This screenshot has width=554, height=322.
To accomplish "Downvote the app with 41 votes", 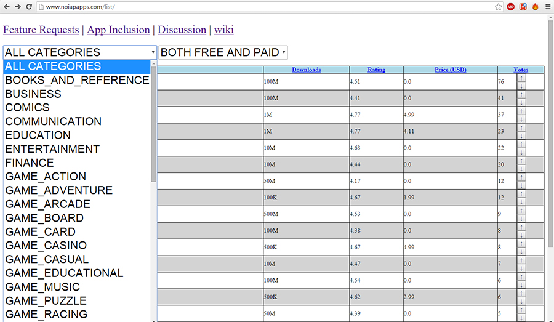I will (x=521, y=102).
